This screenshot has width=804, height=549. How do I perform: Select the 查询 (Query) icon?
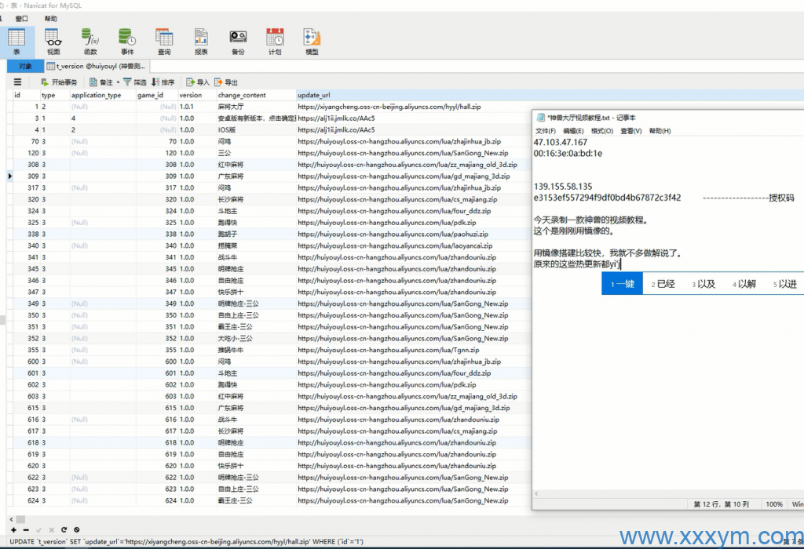point(164,41)
